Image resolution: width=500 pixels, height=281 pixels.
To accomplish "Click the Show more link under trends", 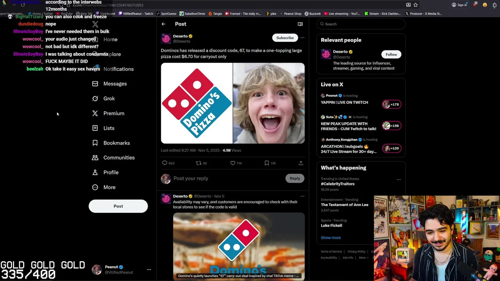I will click(330, 238).
